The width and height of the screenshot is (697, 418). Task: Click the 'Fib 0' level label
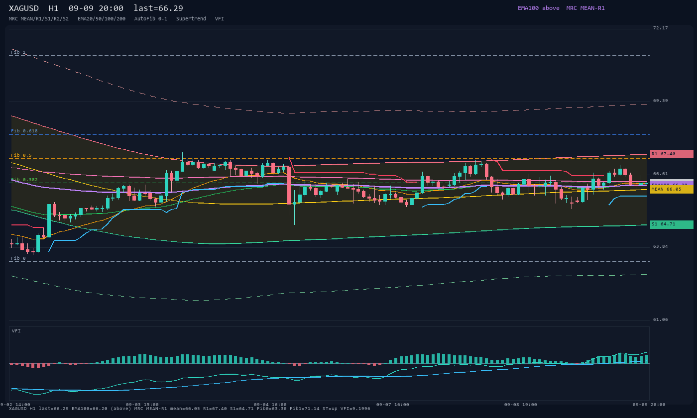[x=18, y=258]
